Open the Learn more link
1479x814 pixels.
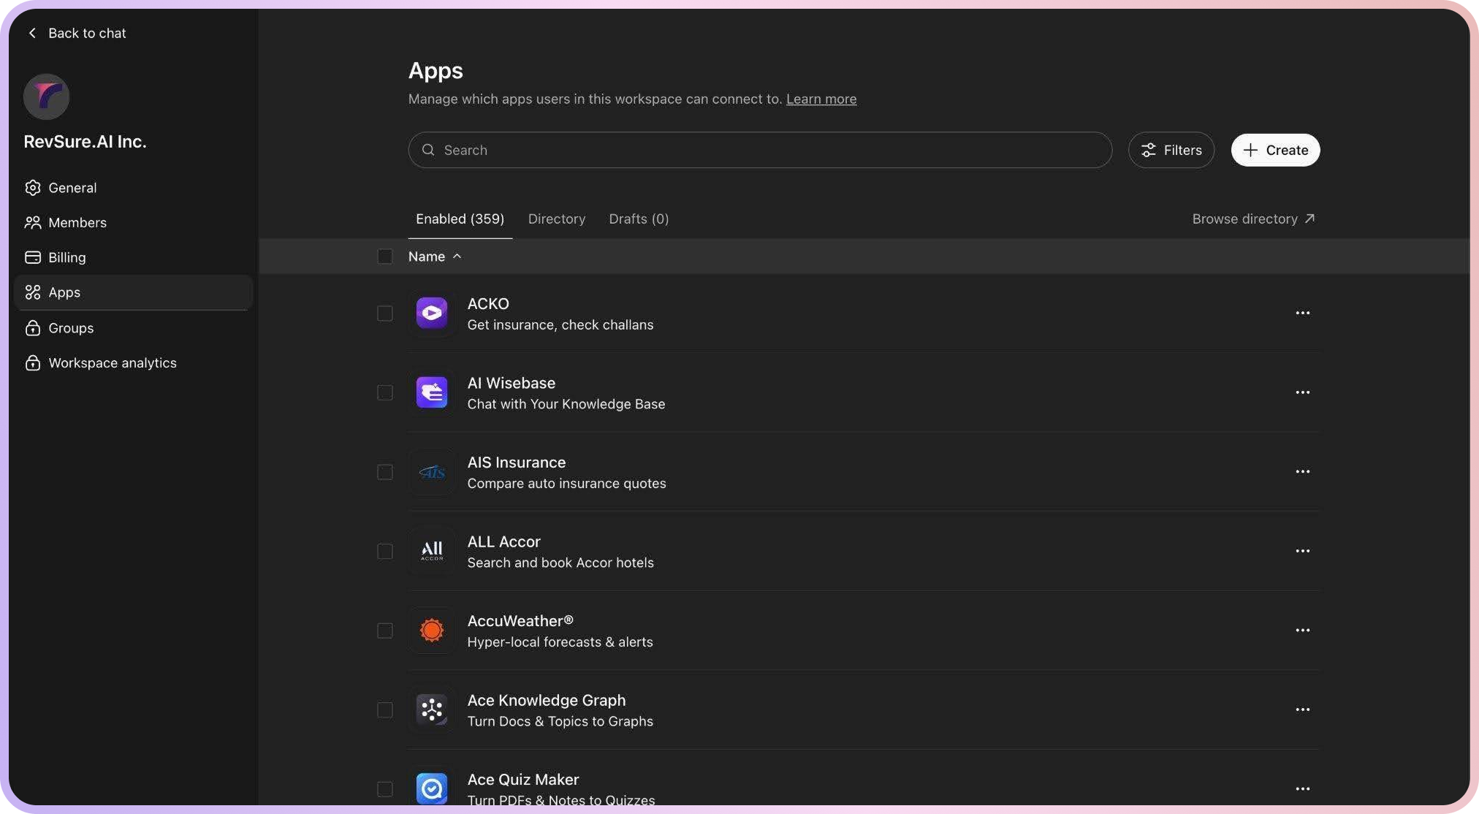coord(821,99)
